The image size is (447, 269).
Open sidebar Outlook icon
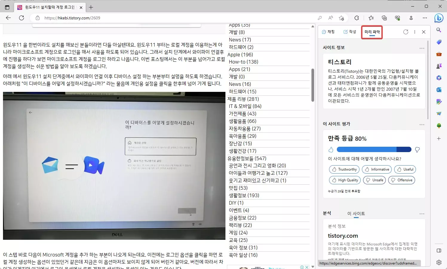pyautogui.click(x=439, y=90)
